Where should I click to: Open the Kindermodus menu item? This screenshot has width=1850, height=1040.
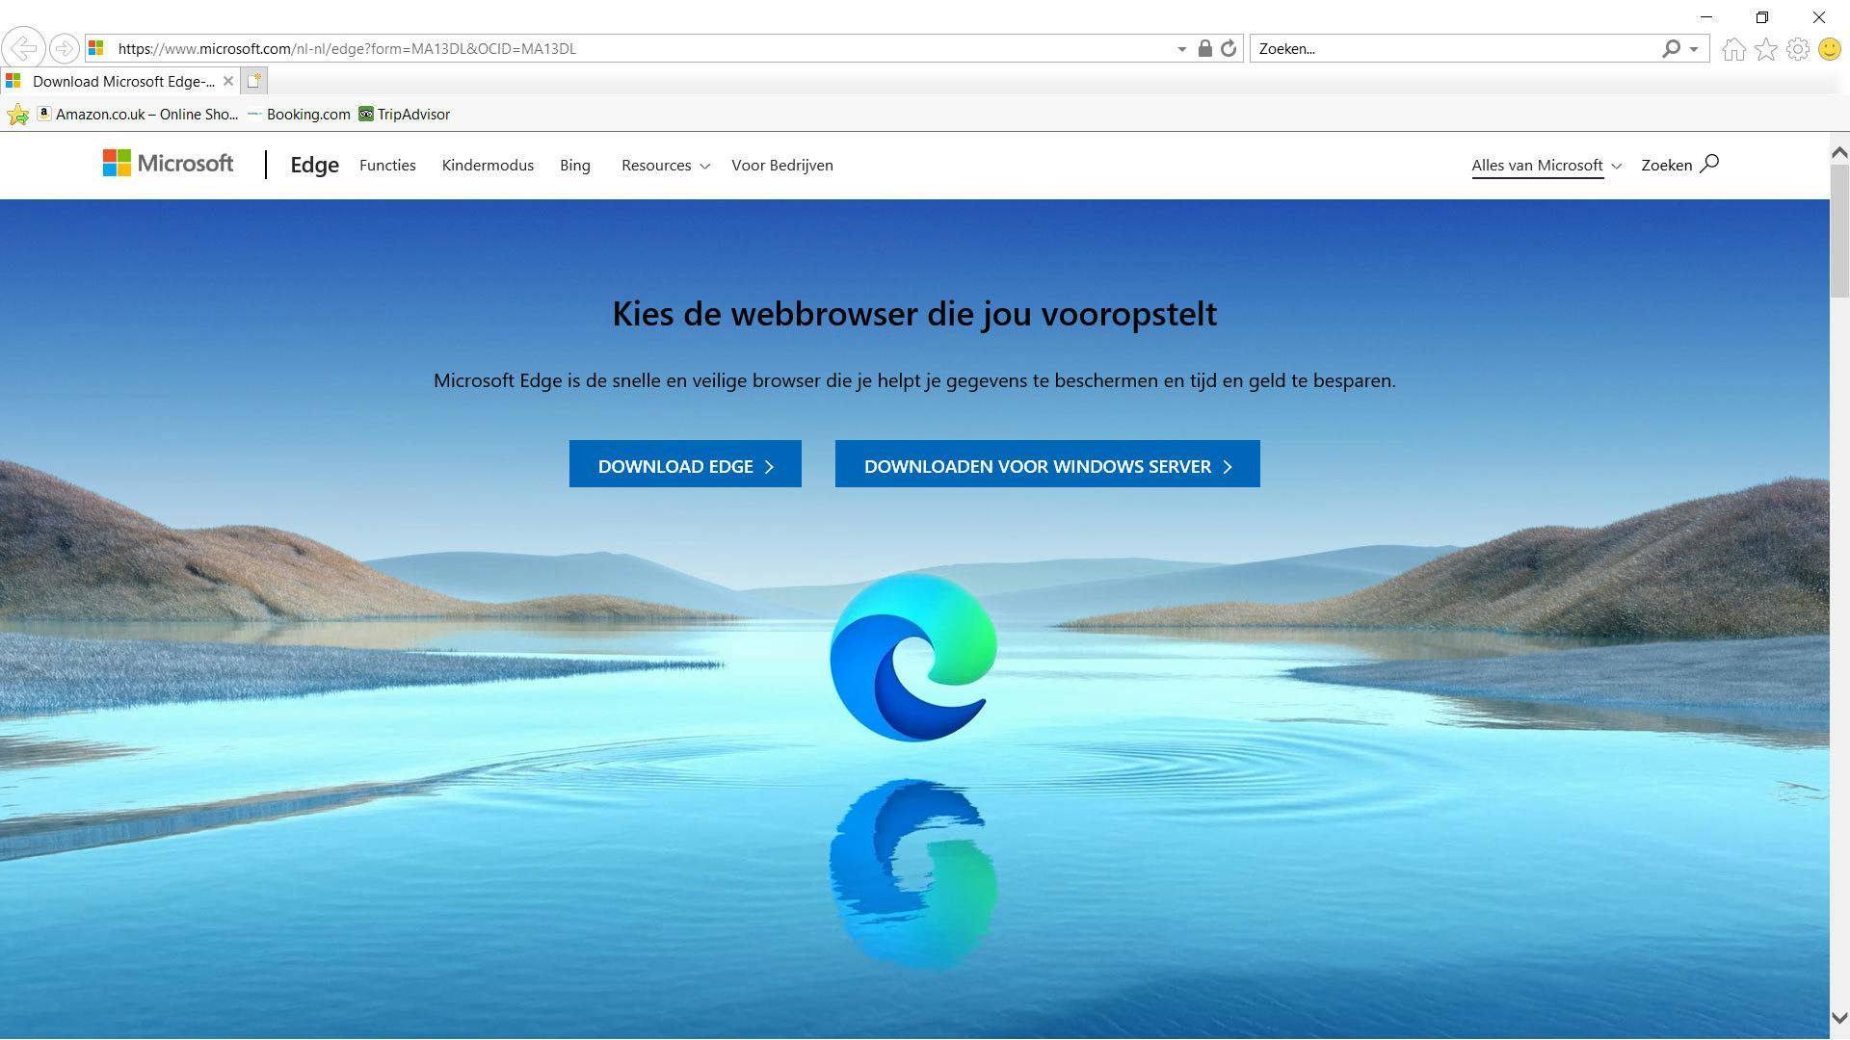click(488, 166)
